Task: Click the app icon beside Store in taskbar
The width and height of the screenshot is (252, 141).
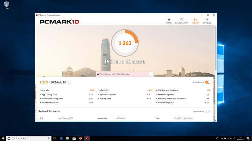Action: tap(81, 138)
